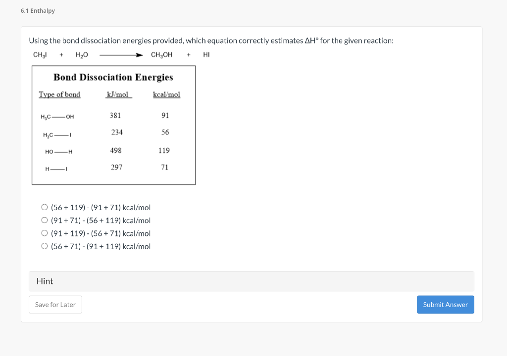Select the last answer option (56 + 71) - (91 + 119)

pos(44,246)
